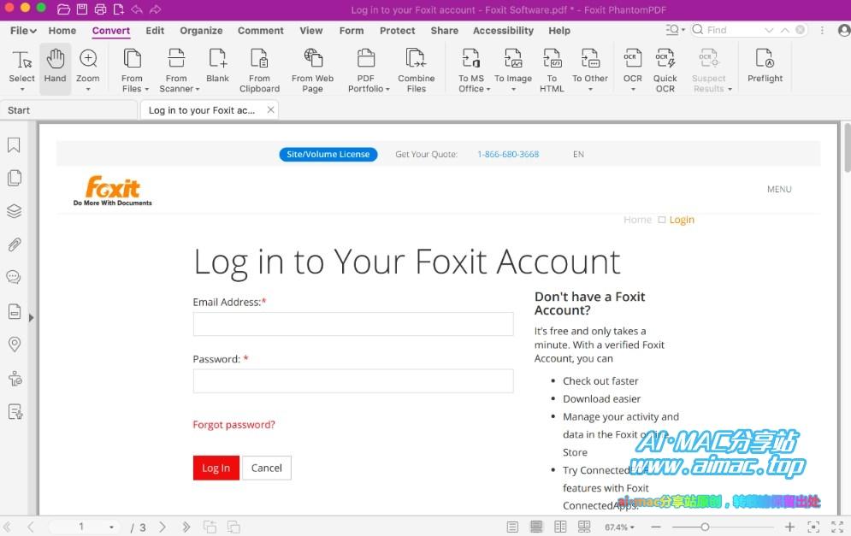Open the File menu dropdown

point(23,31)
